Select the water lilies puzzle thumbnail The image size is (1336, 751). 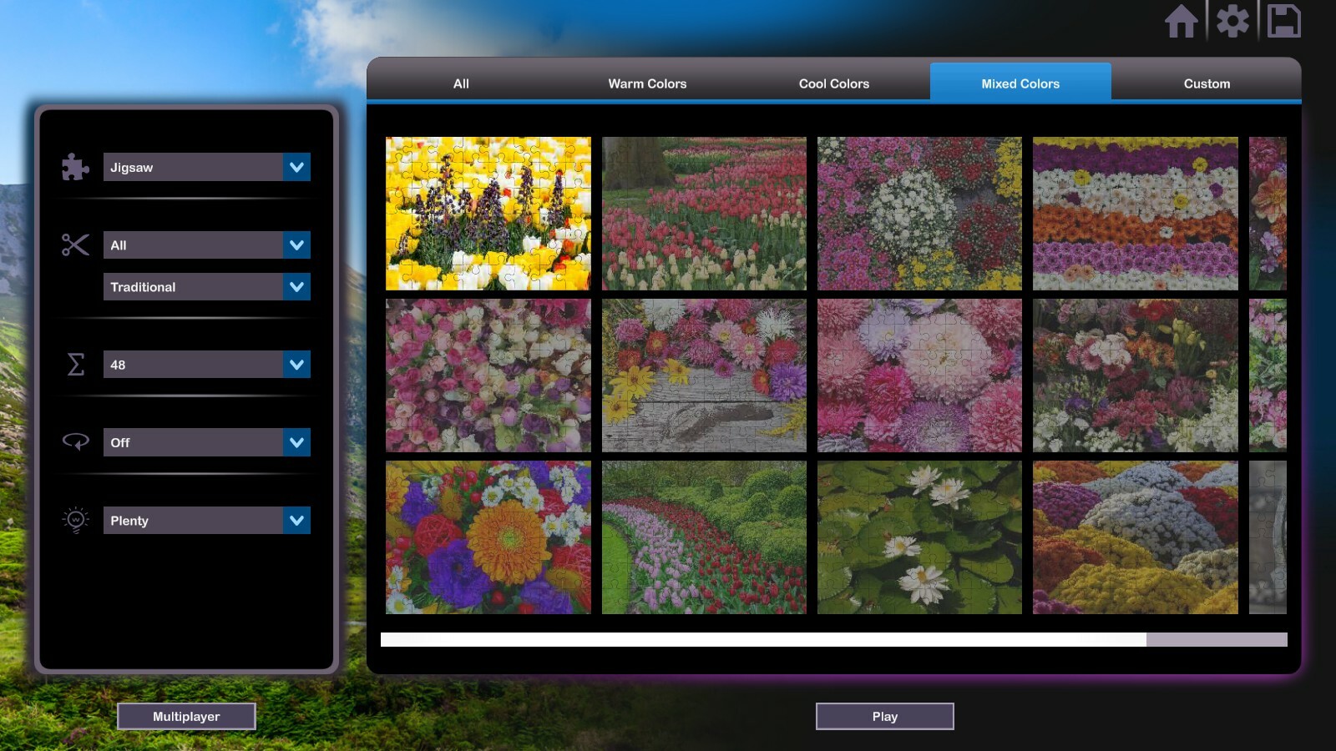pos(918,538)
